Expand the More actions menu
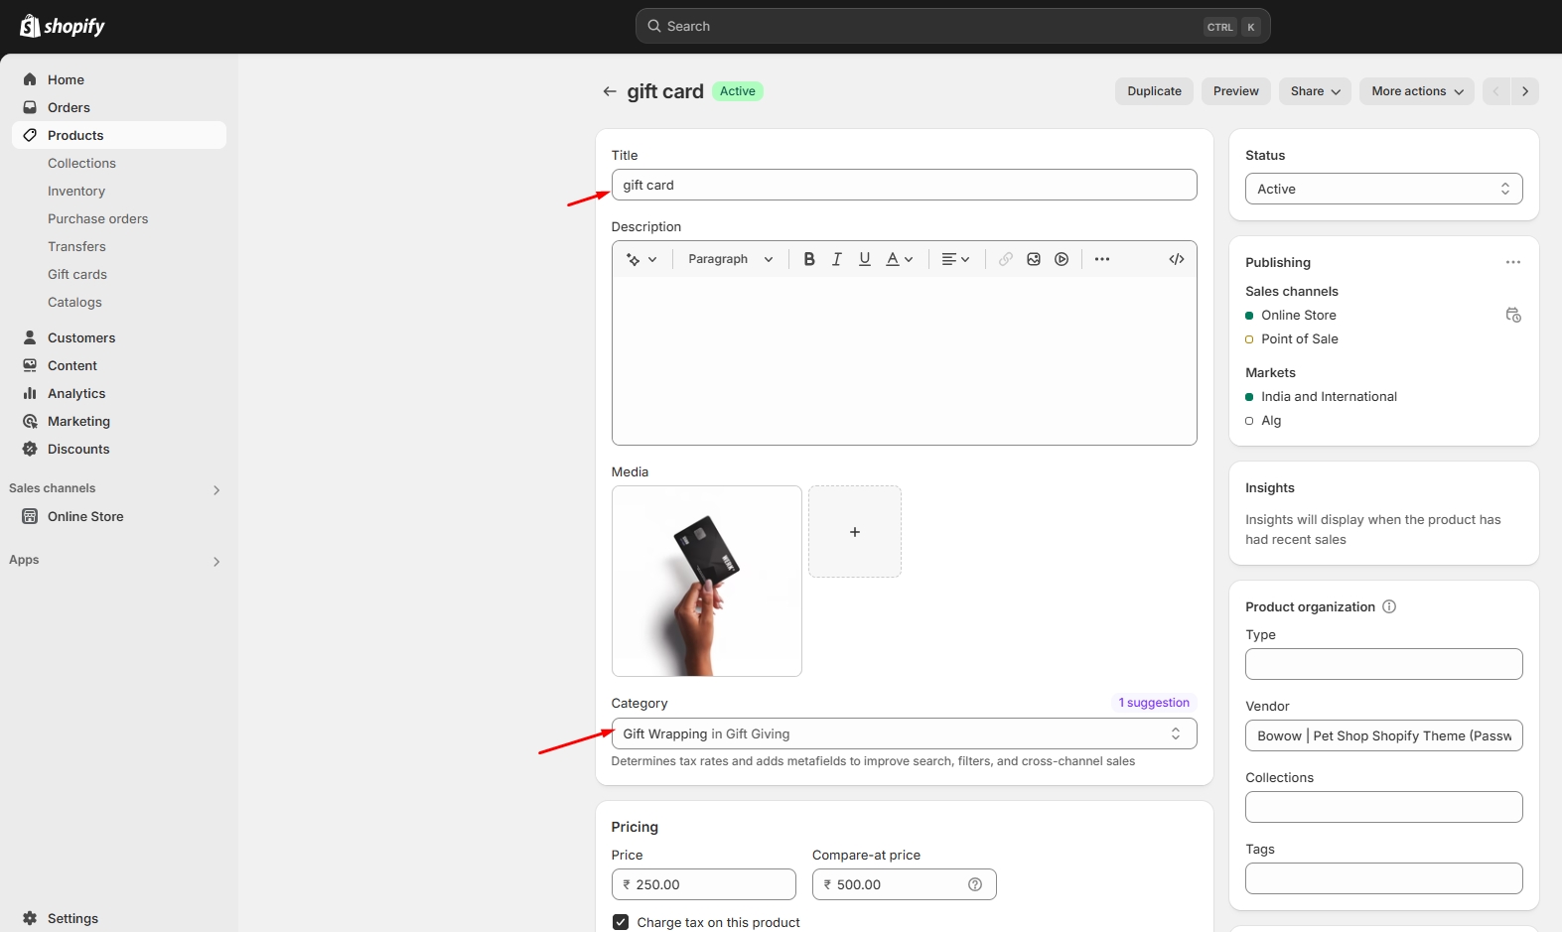 (1416, 91)
